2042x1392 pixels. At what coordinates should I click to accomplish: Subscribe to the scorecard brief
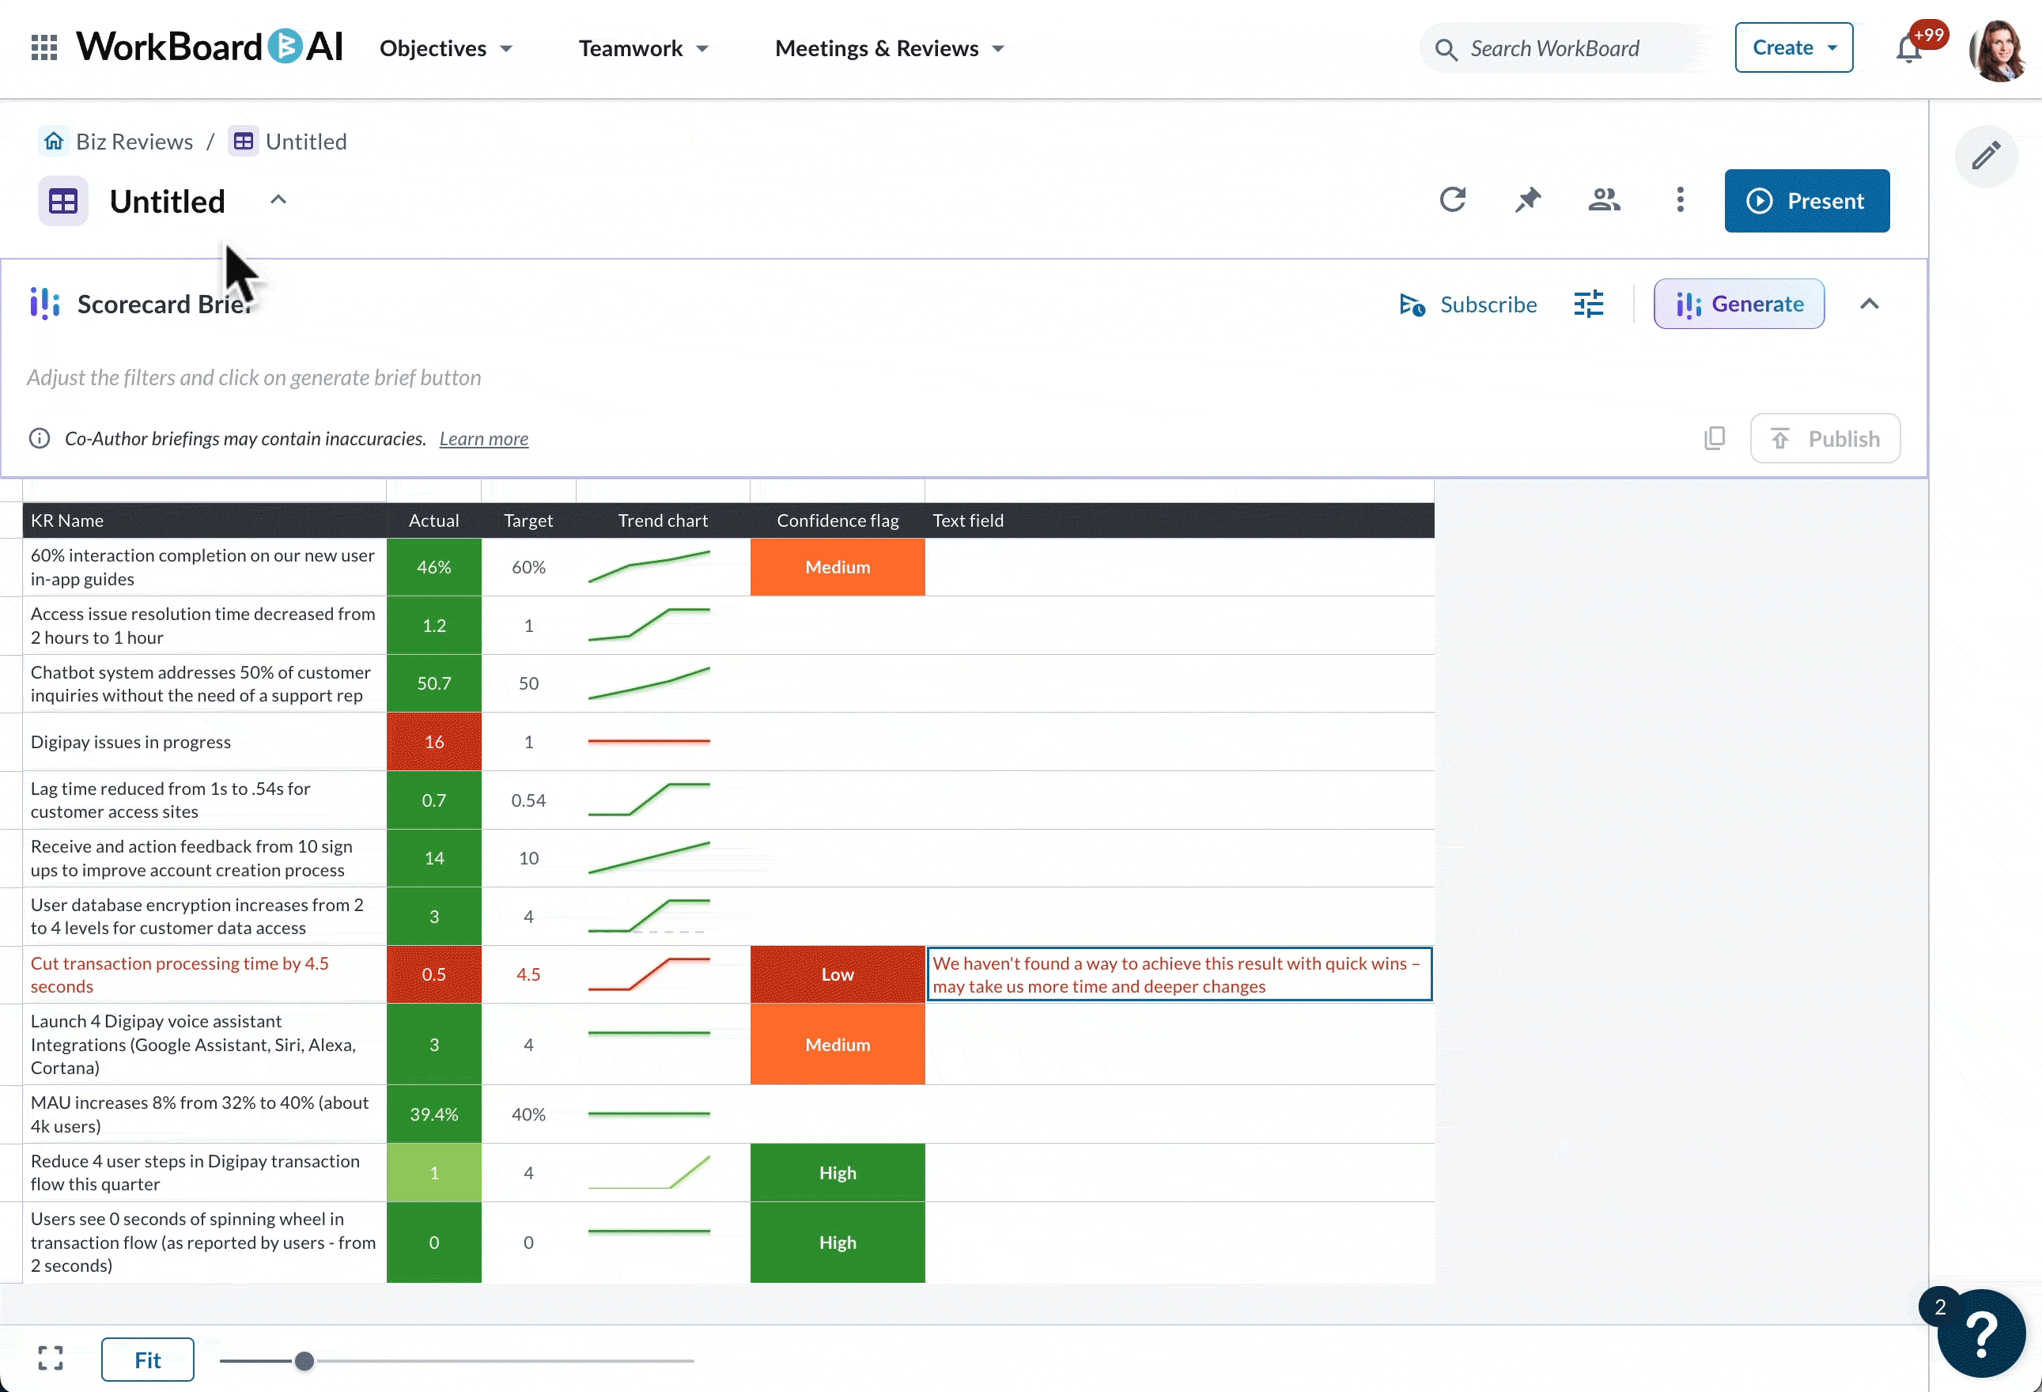1469,304
